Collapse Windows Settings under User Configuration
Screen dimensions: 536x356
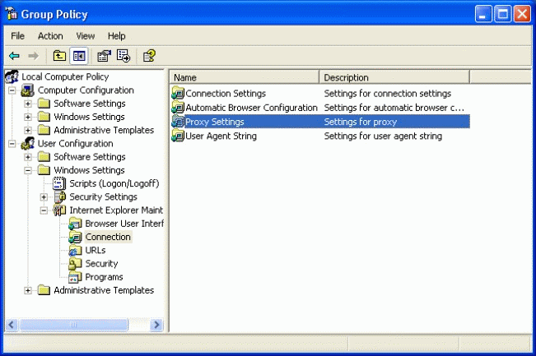(x=28, y=170)
